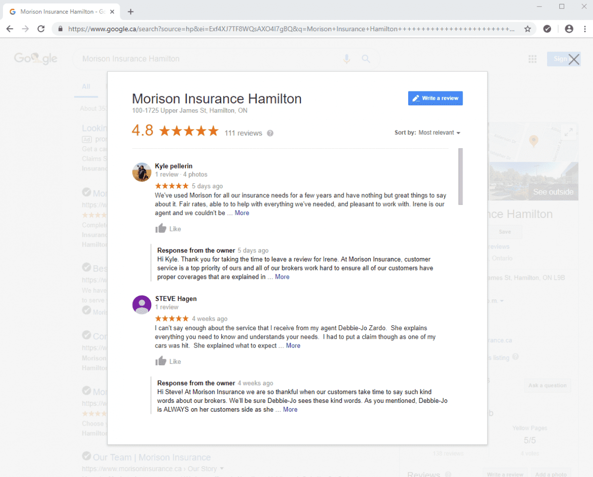Open Chrome's three-dot menu
Screen dimensions: 593x477
[x=585, y=29]
